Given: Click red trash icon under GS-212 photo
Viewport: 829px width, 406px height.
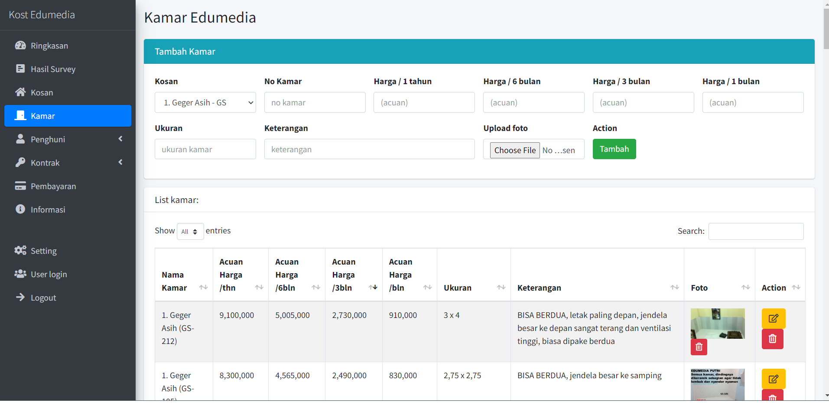Looking at the screenshot, I should [699, 347].
